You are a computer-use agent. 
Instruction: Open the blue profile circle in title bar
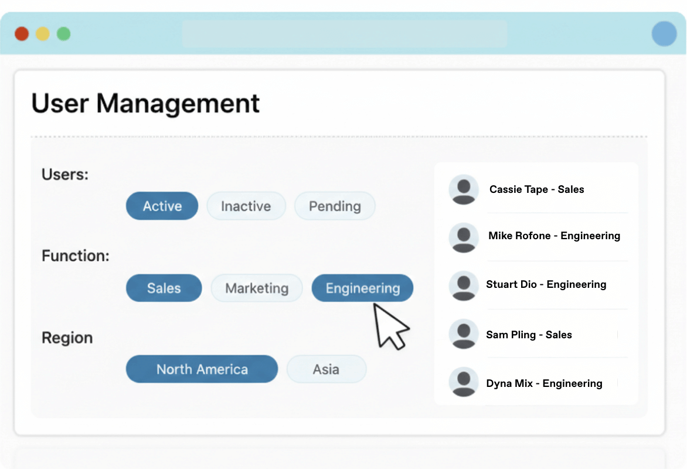[664, 33]
